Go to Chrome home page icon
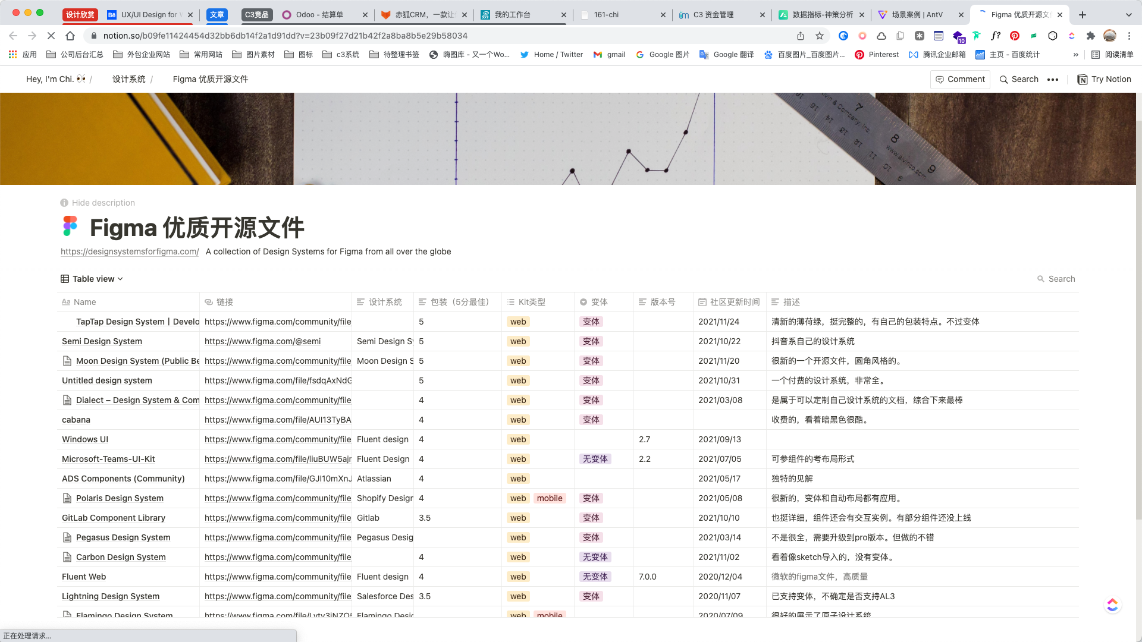The width and height of the screenshot is (1142, 642). point(70,36)
